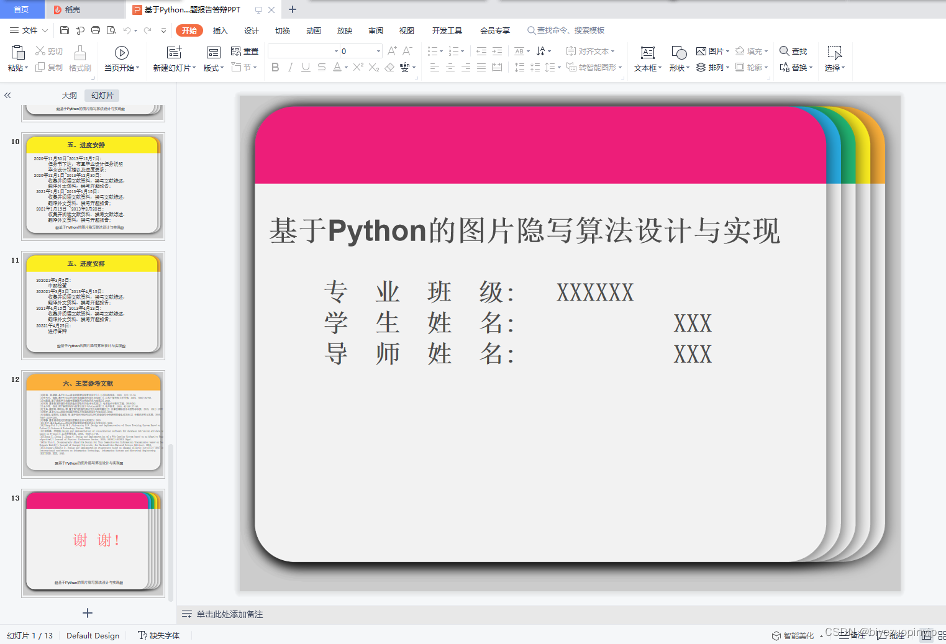
Task: Apply superscript X² formatting
Action: 358,67
